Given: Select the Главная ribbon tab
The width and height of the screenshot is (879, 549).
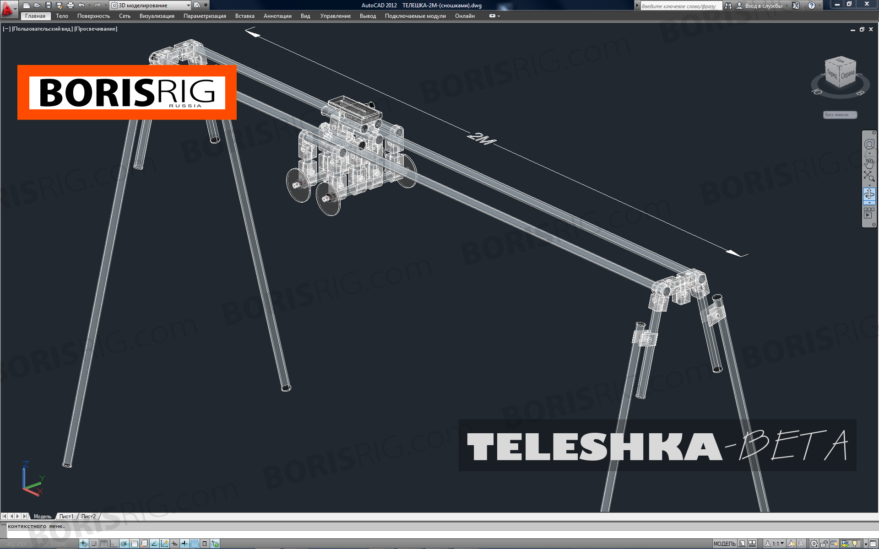Looking at the screenshot, I should pyautogui.click(x=35, y=16).
